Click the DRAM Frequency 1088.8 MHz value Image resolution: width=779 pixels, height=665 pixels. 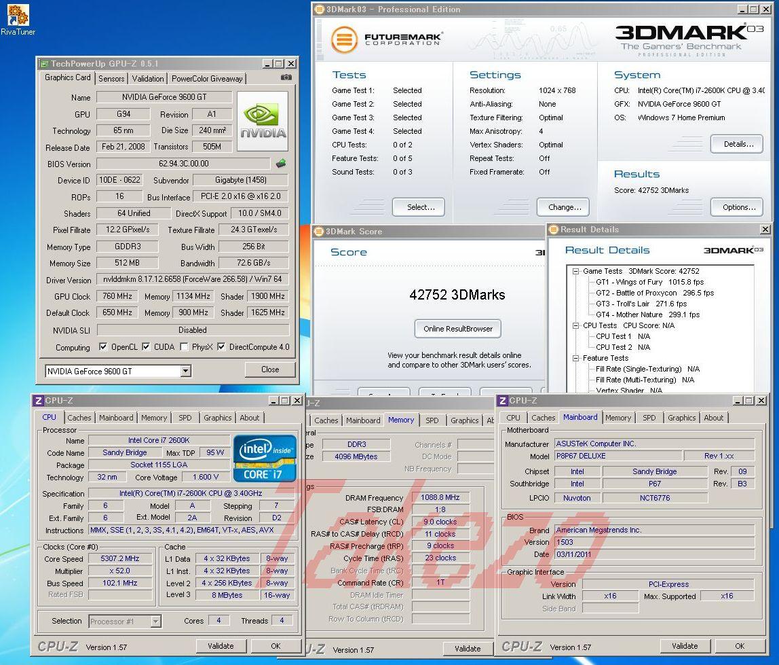point(440,497)
